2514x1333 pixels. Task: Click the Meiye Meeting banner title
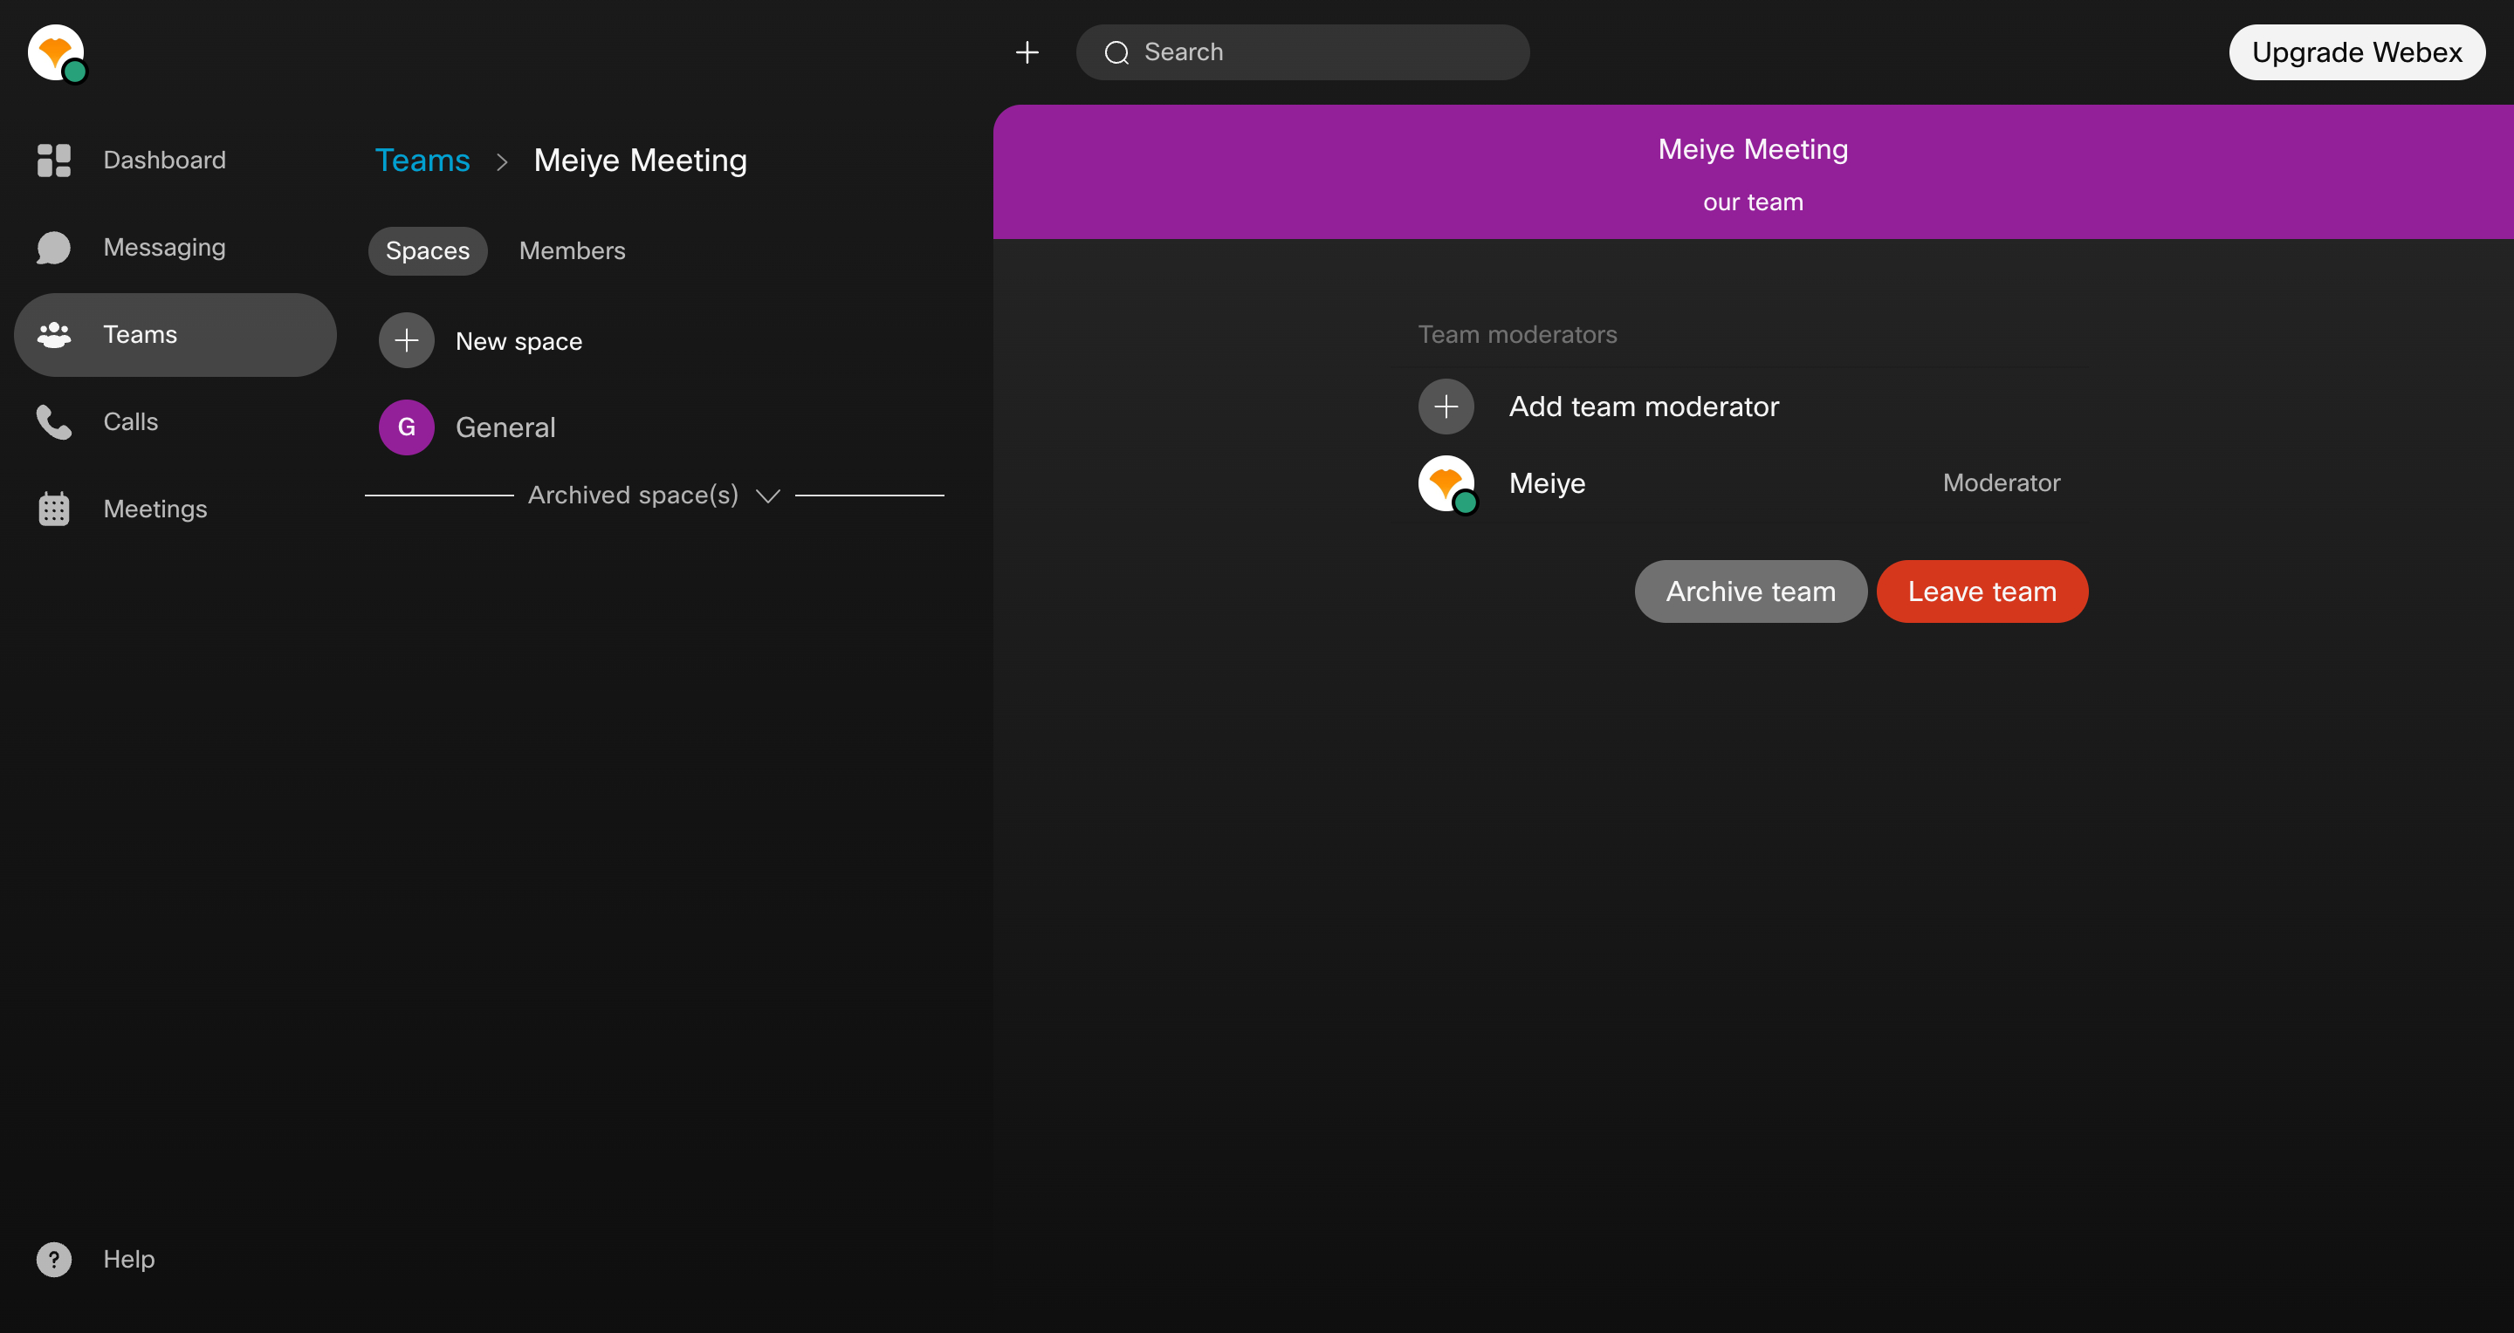[x=1753, y=149]
